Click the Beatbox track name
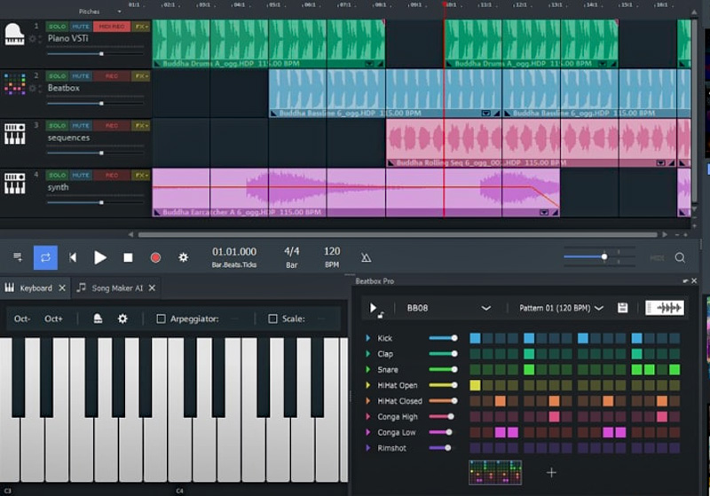Image resolution: width=710 pixels, height=496 pixels. click(63, 88)
